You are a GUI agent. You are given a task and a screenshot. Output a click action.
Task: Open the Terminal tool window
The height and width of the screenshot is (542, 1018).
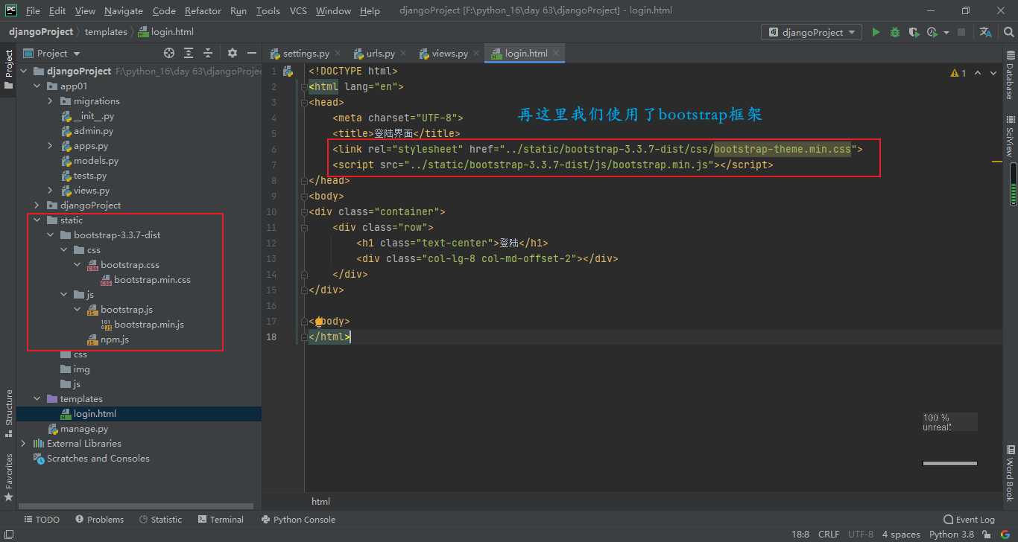point(221,520)
